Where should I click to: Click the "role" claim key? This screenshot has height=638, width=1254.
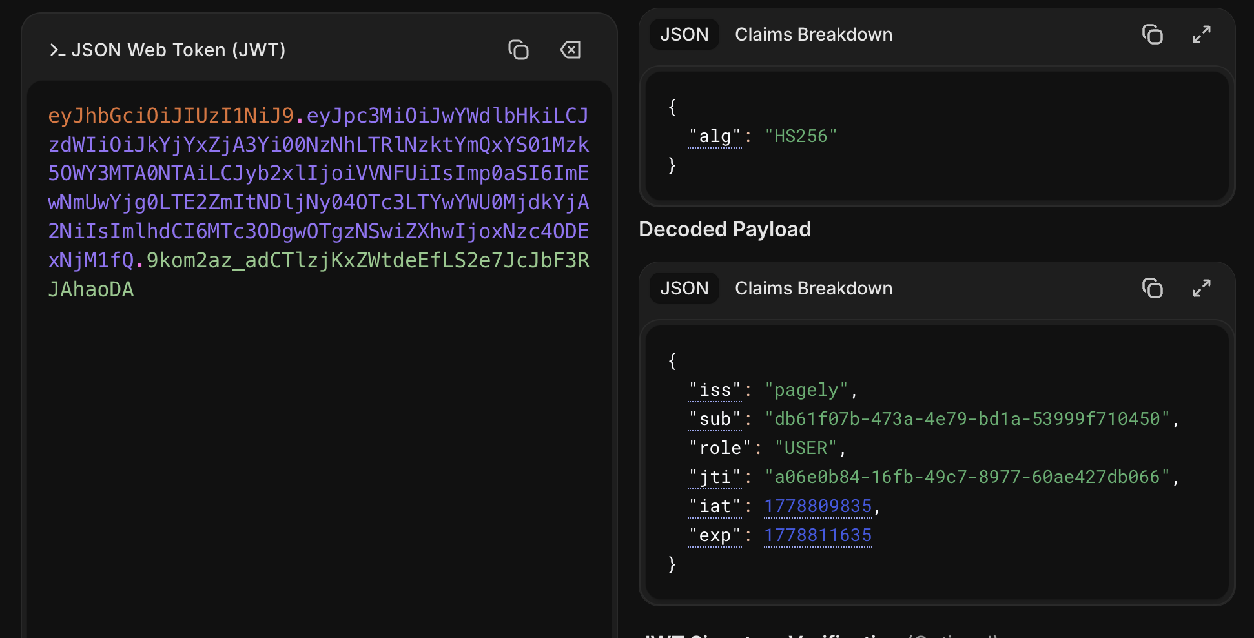point(720,448)
